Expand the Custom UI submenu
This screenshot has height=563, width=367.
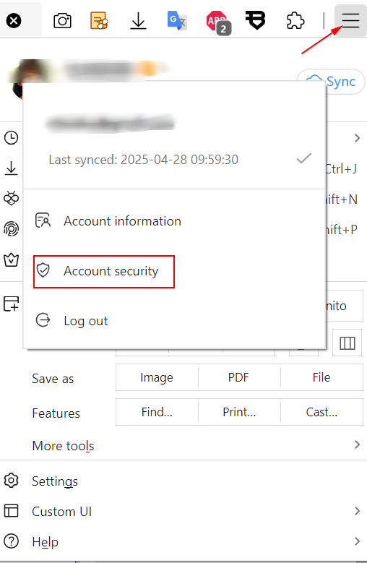(183, 511)
